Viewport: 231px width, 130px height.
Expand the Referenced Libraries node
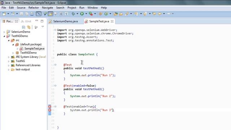(9, 65)
